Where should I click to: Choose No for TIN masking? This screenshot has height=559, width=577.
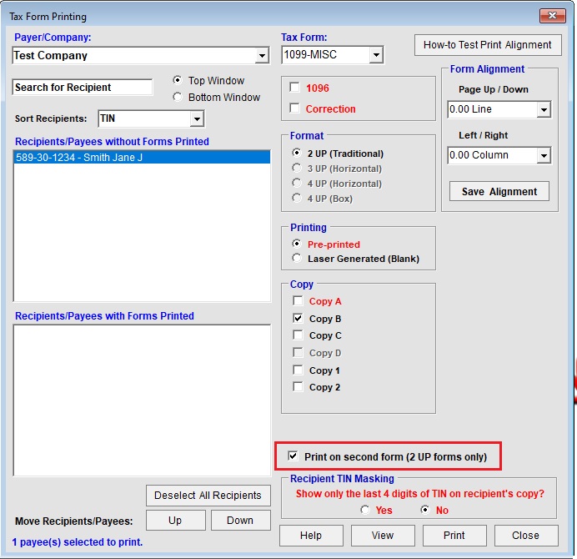click(x=425, y=510)
